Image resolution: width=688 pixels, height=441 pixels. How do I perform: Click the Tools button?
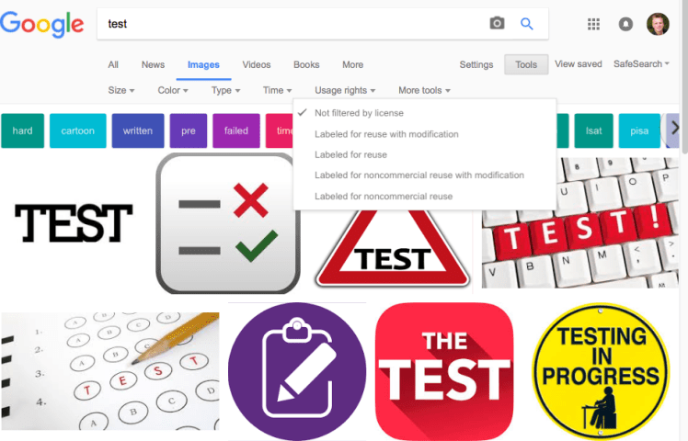point(526,64)
